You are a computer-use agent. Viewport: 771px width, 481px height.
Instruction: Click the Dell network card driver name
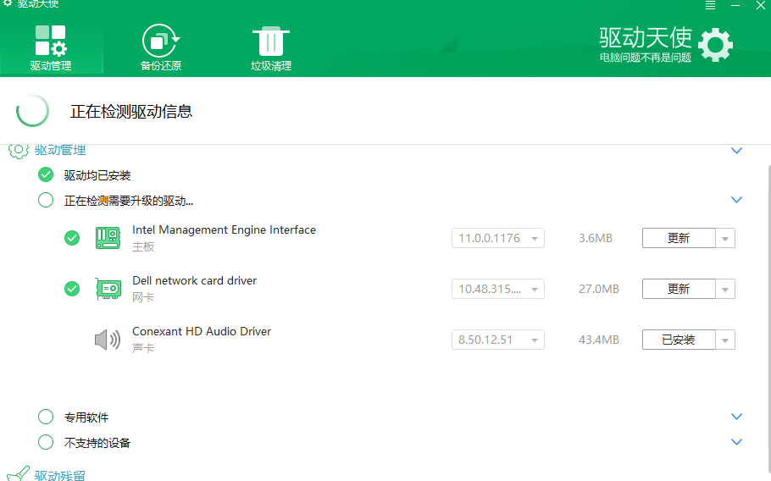tap(194, 280)
